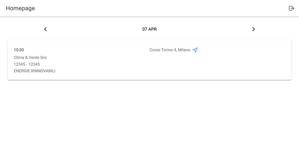
Task: Click the logout icon in the header
Action: tap(291, 8)
